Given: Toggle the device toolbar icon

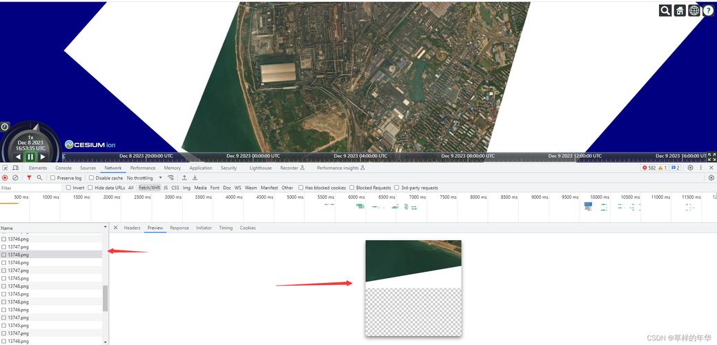Looking at the screenshot, I should (x=16, y=168).
